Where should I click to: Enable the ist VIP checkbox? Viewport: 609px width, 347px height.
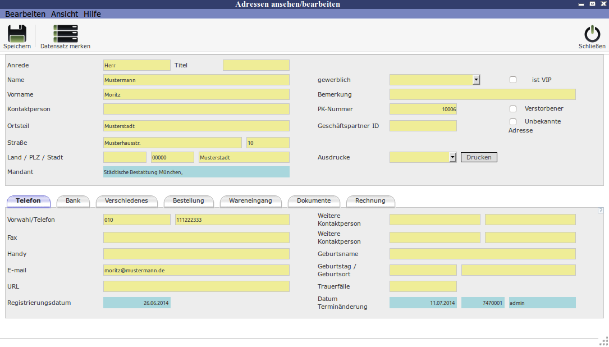point(513,80)
